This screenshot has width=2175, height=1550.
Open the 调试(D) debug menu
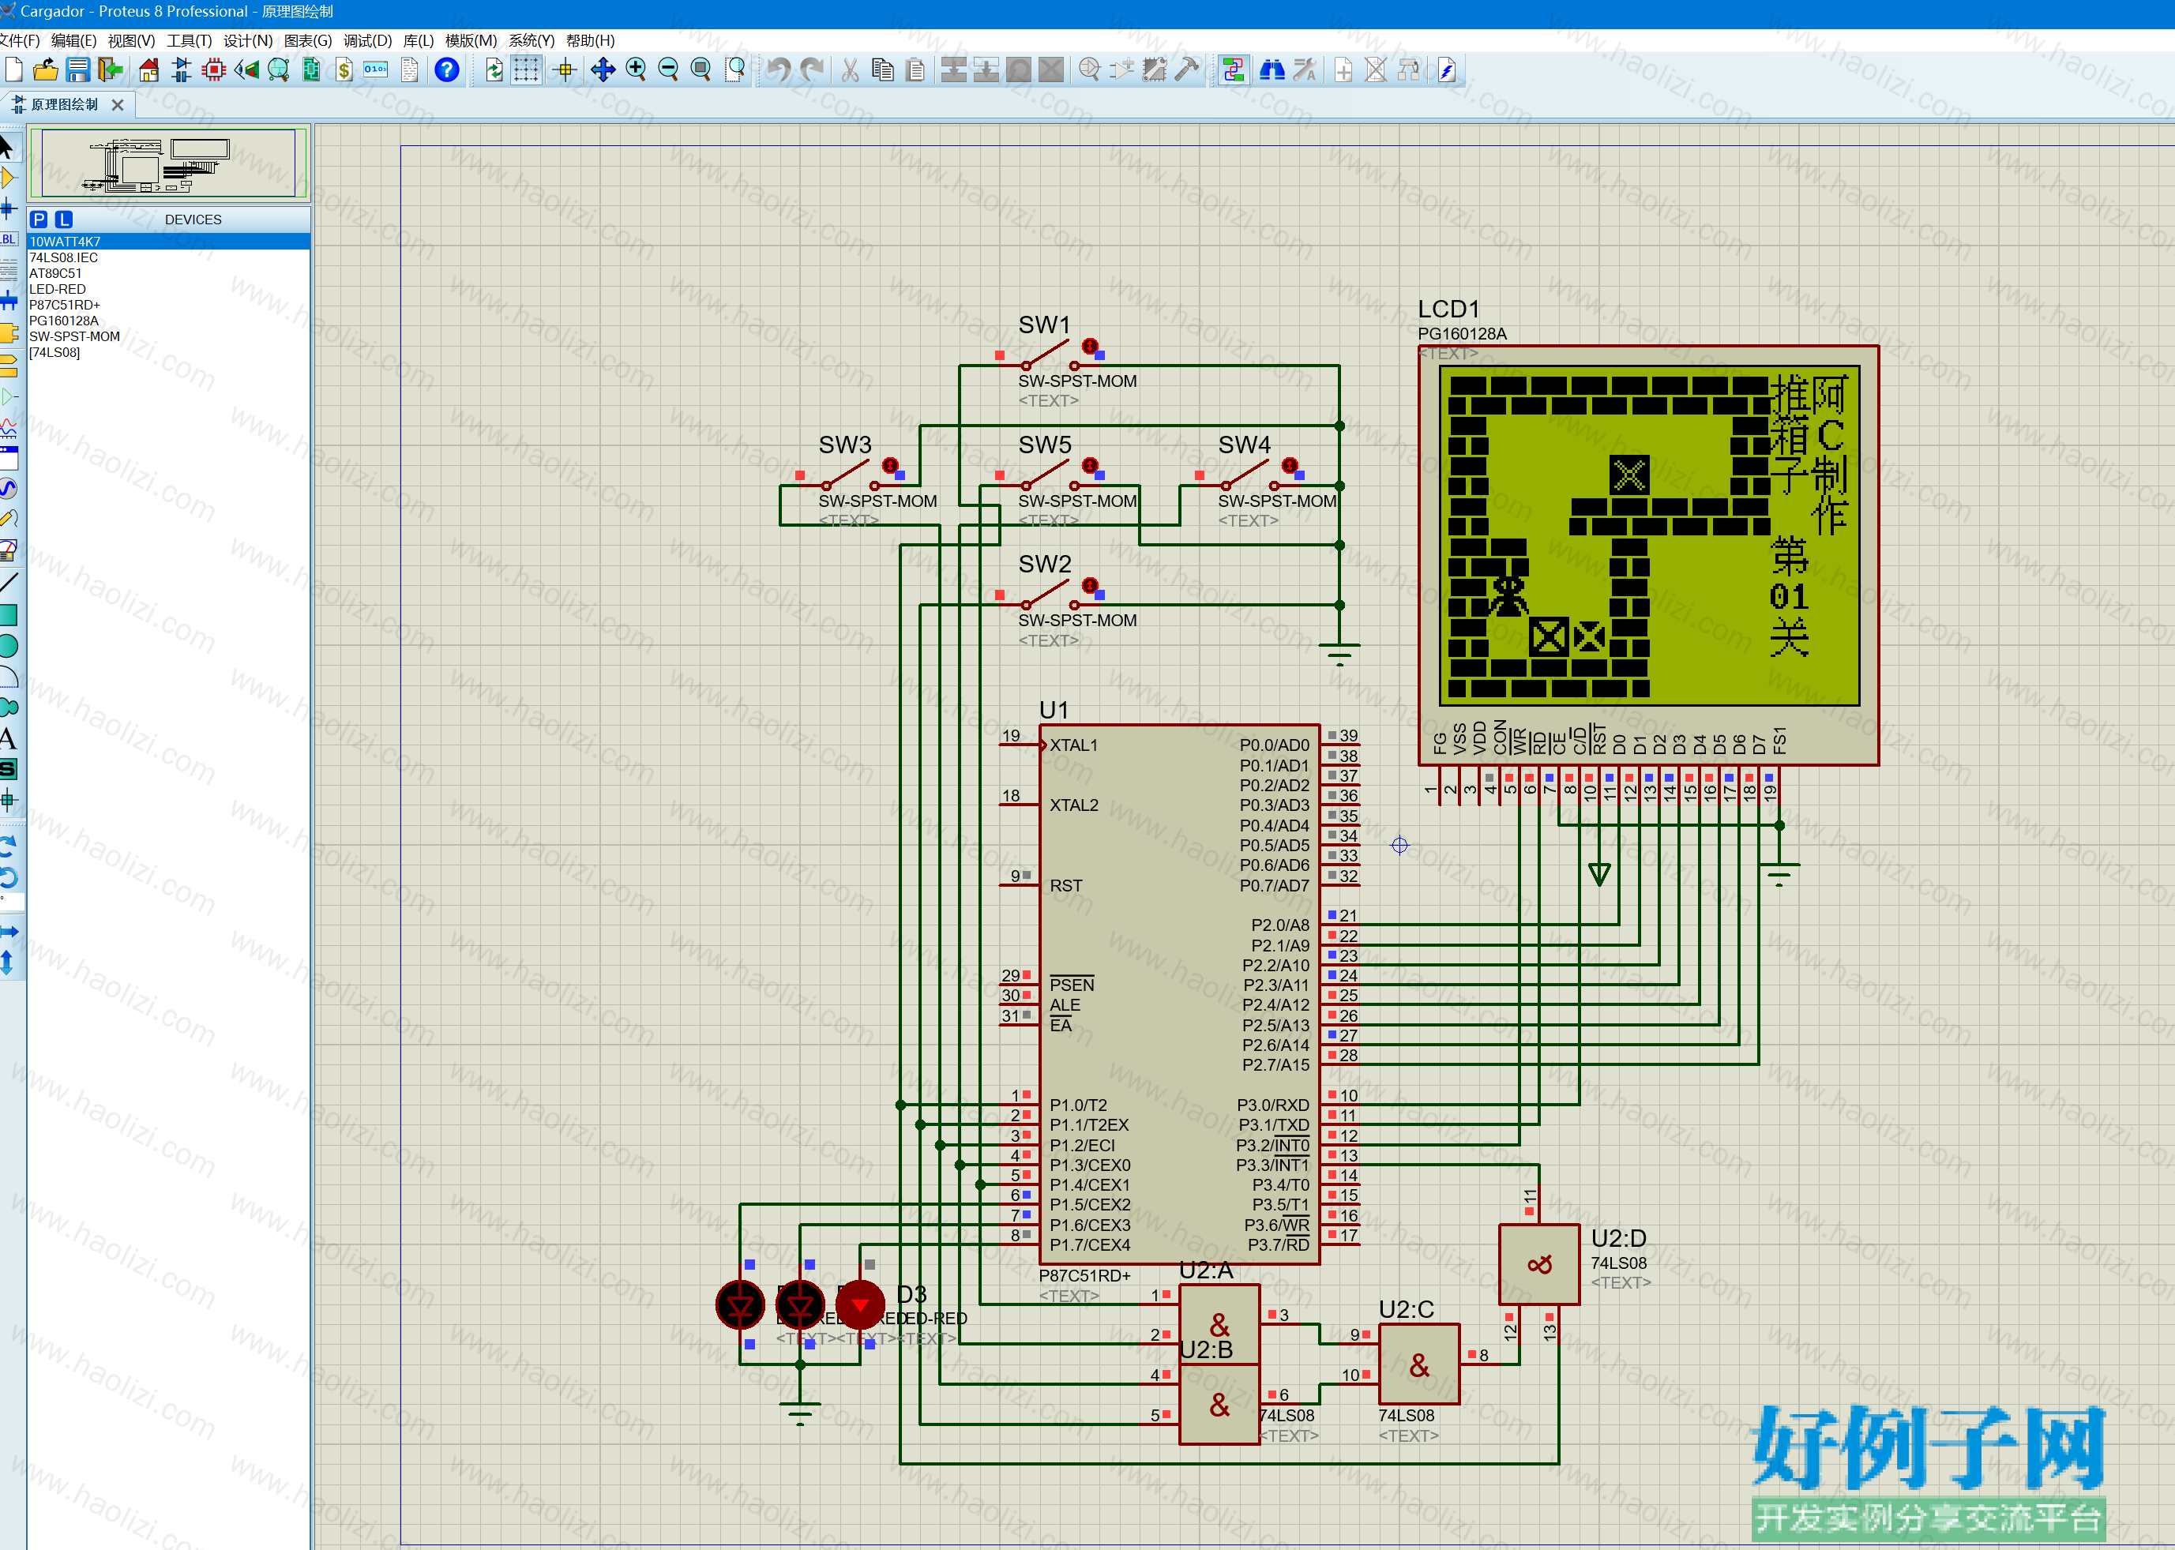click(x=367, y=40)
